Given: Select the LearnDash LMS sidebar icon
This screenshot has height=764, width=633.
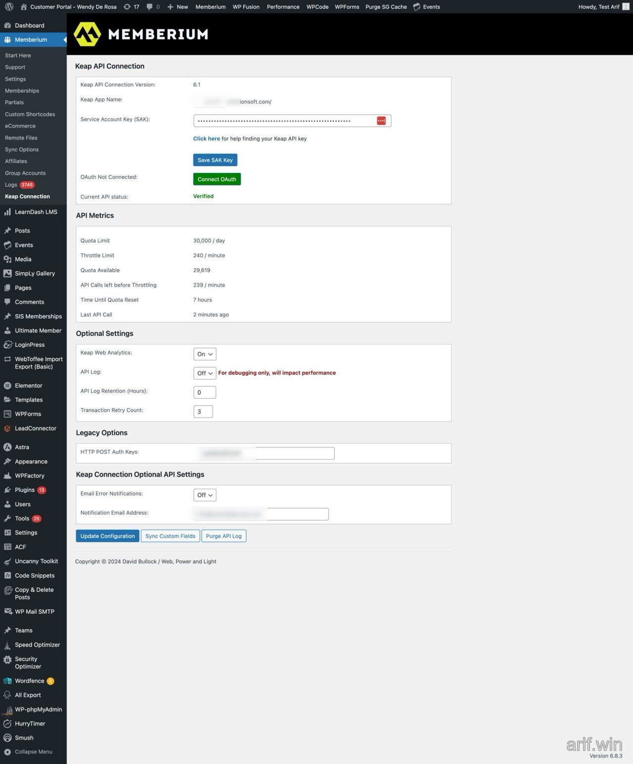Looking at the screenshot, I should tap(8, 212).
